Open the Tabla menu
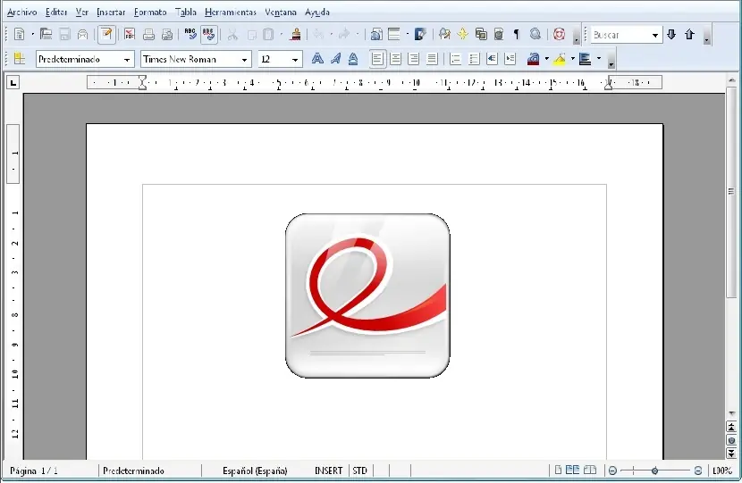This screenshot has width=742, height=483. click(x=186, y=12)
